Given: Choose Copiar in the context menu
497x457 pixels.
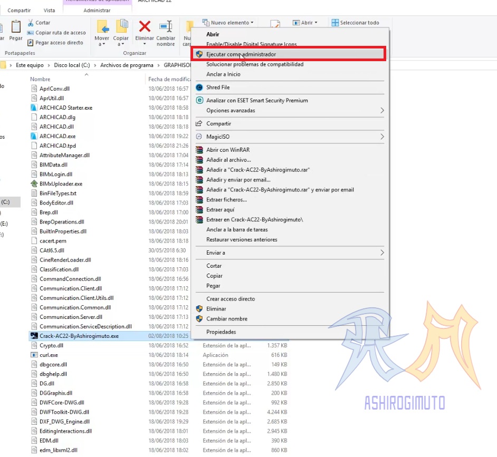Looking at the screenshot, I should point(214,276).
